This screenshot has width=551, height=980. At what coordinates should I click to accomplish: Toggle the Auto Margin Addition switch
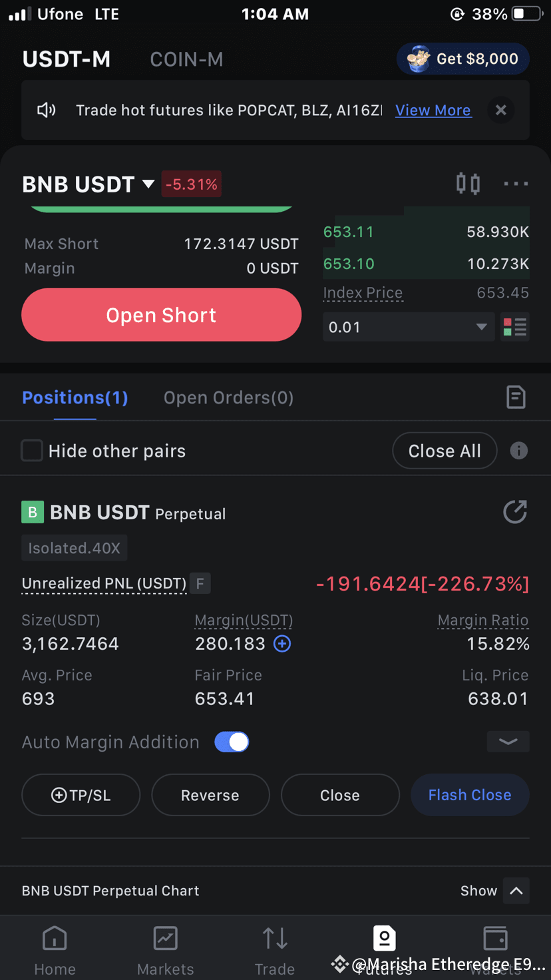232,742
